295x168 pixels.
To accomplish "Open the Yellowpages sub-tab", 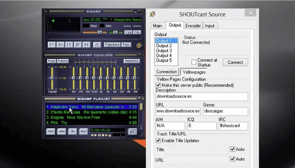I will coord(194,72).
